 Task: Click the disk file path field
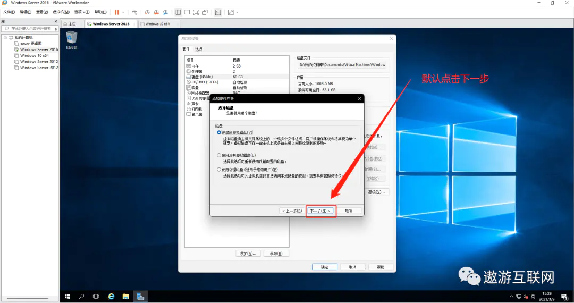[x=342, y=65]
